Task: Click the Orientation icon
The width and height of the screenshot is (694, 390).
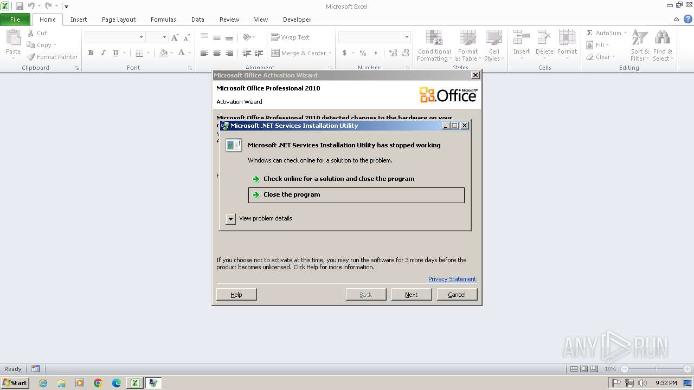Action: 247,37
